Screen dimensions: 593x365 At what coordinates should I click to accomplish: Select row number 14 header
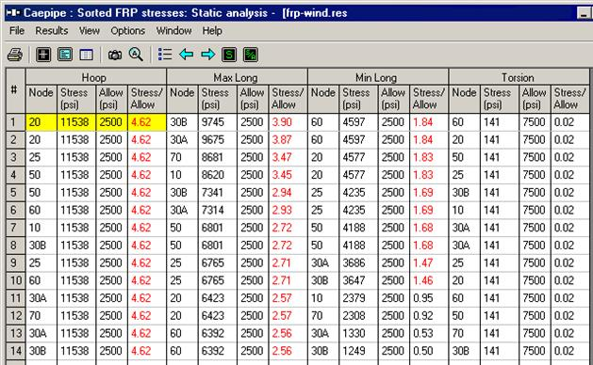click(x=15, y=351)
